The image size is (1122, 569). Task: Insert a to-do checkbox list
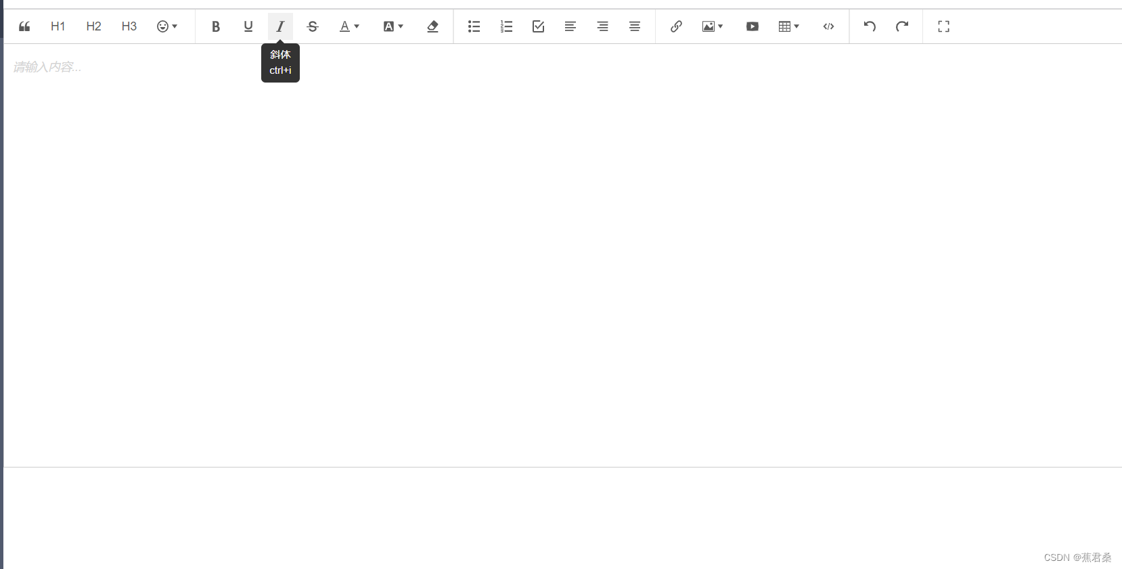[539, 26]
